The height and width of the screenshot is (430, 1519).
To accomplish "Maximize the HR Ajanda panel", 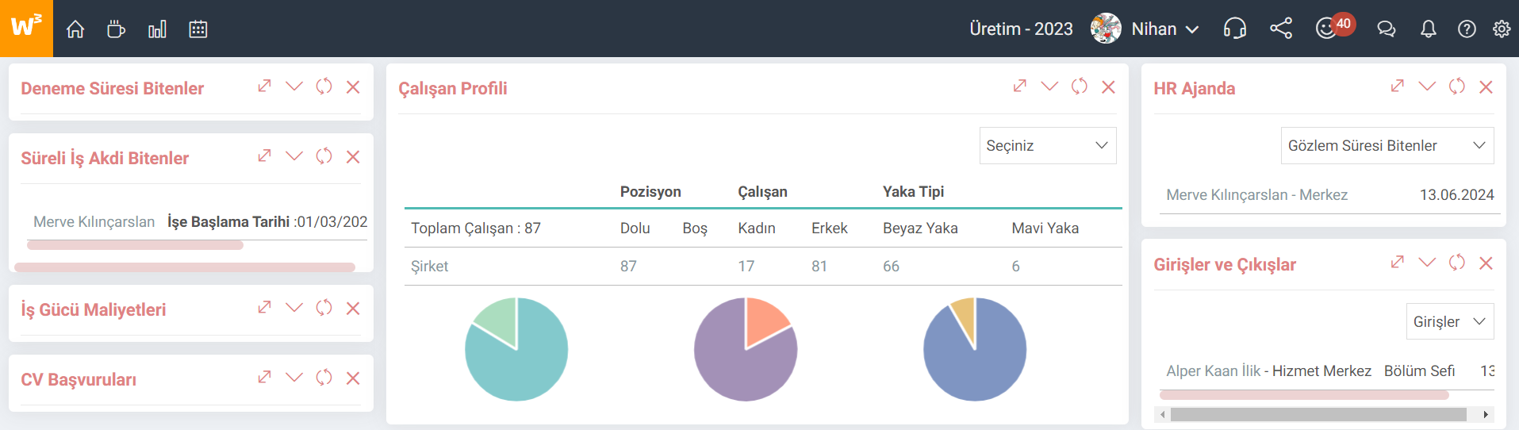I will [1398, 86].
